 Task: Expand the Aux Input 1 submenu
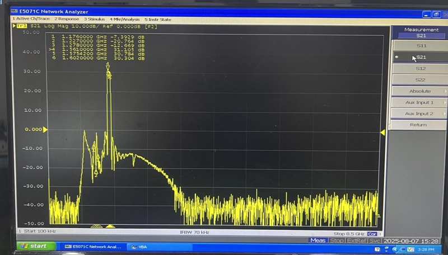pos(420,102)
